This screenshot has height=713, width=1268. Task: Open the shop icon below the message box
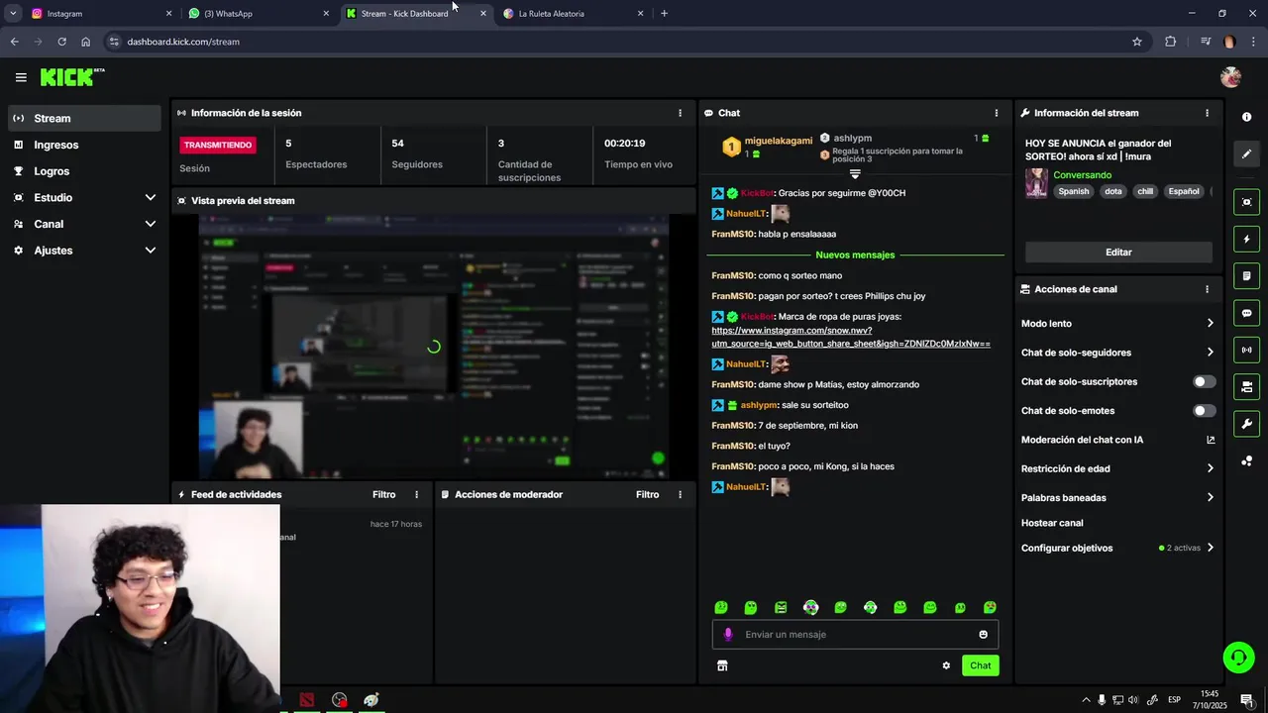(x=722, y=665)
